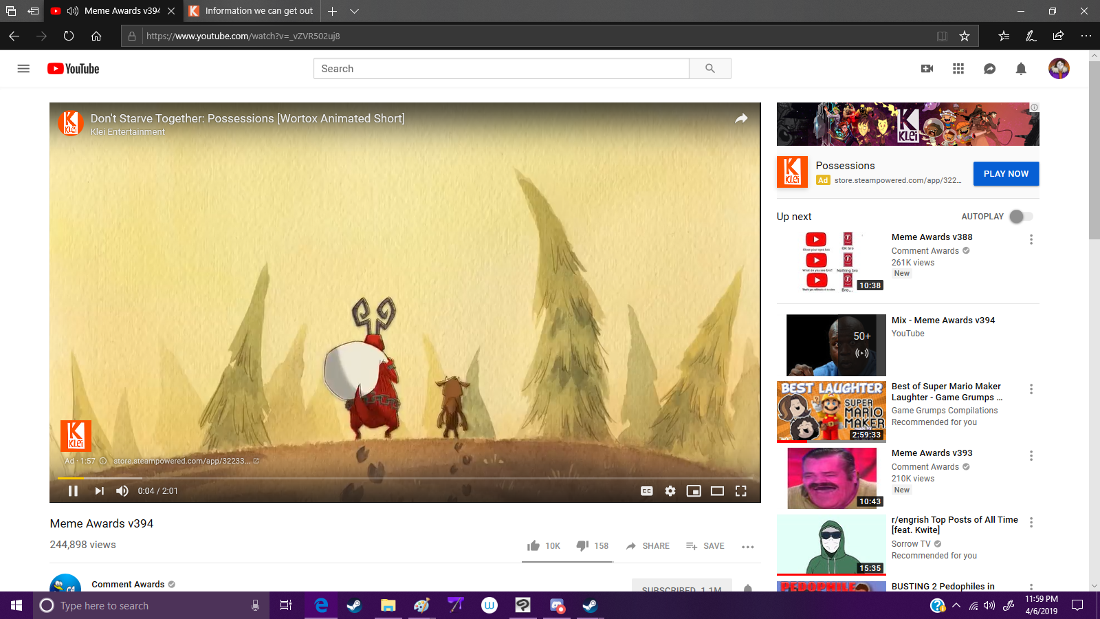Switch to the 'Information we can get out' tab
The image size is (1100, 619).
[254, 11]
